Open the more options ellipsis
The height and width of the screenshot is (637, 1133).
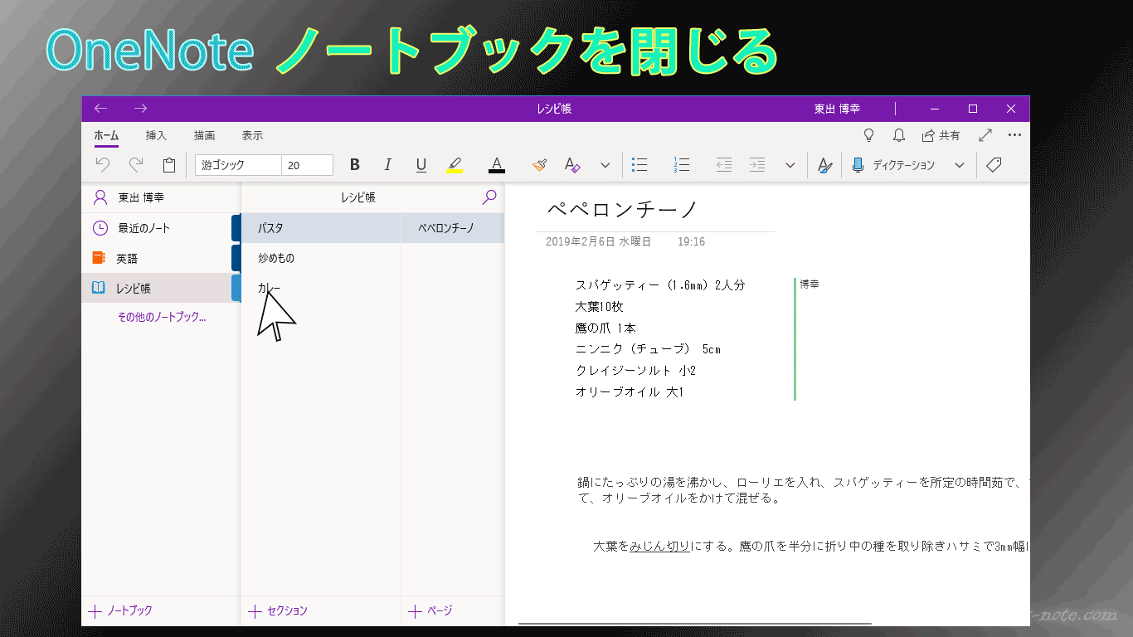[x=1014, y=135]
